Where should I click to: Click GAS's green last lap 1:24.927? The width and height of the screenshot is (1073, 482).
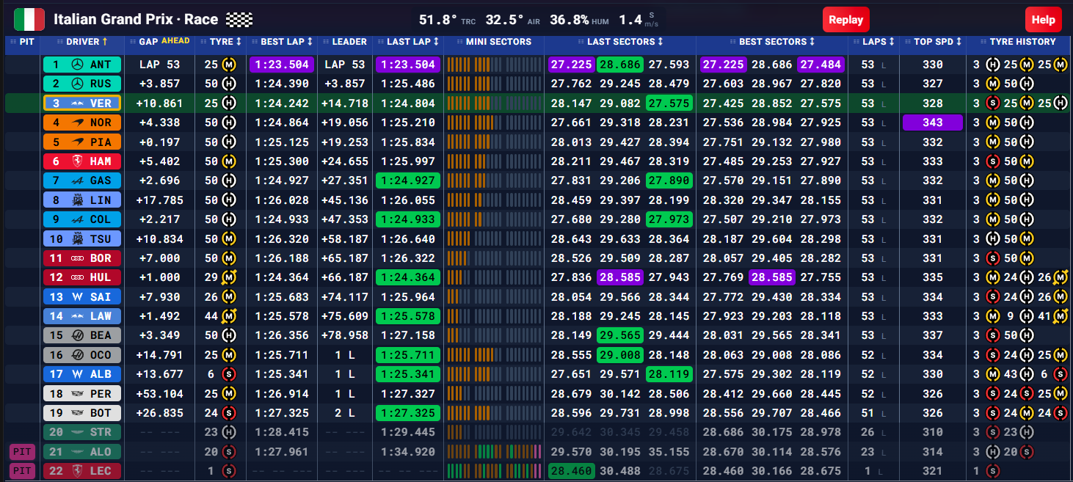(407, 180)
